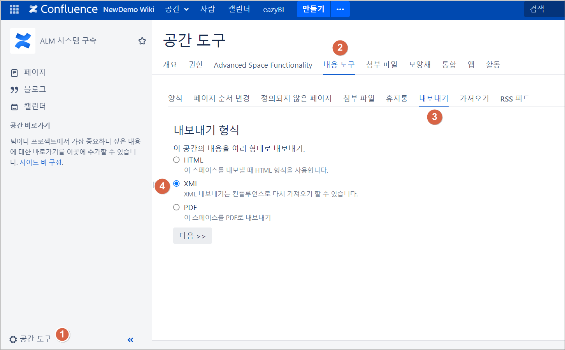565x350 pixels.
Task: Select the HTML export format
Action: pyautogui.click(x=176, y=160)
